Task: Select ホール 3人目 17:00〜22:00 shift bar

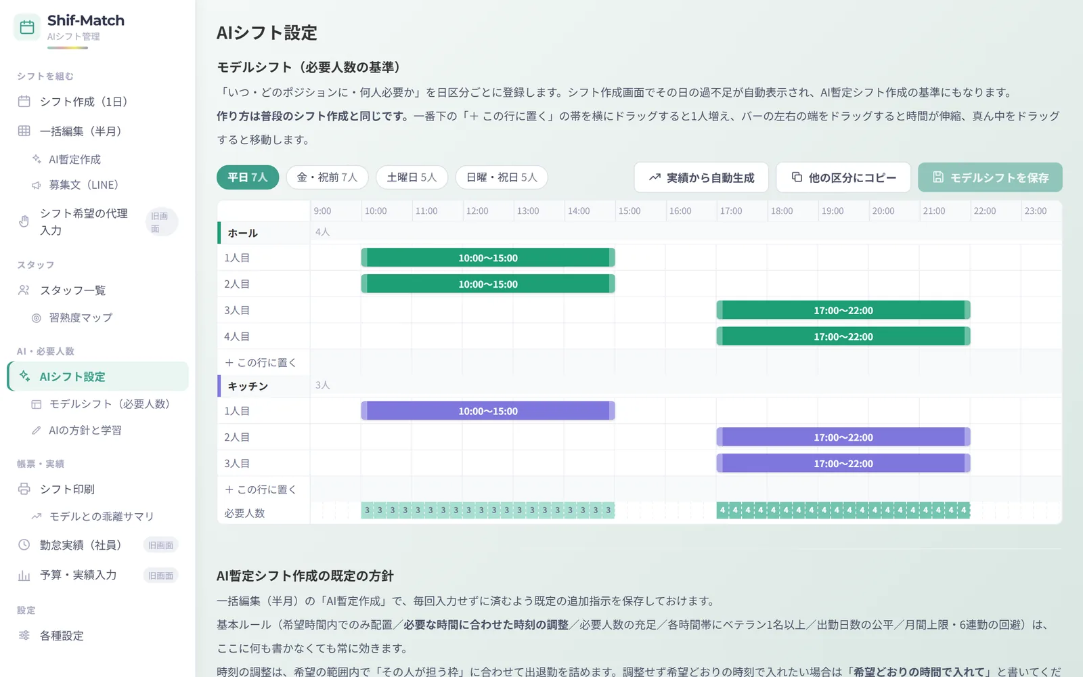Action: coord(843,310)
